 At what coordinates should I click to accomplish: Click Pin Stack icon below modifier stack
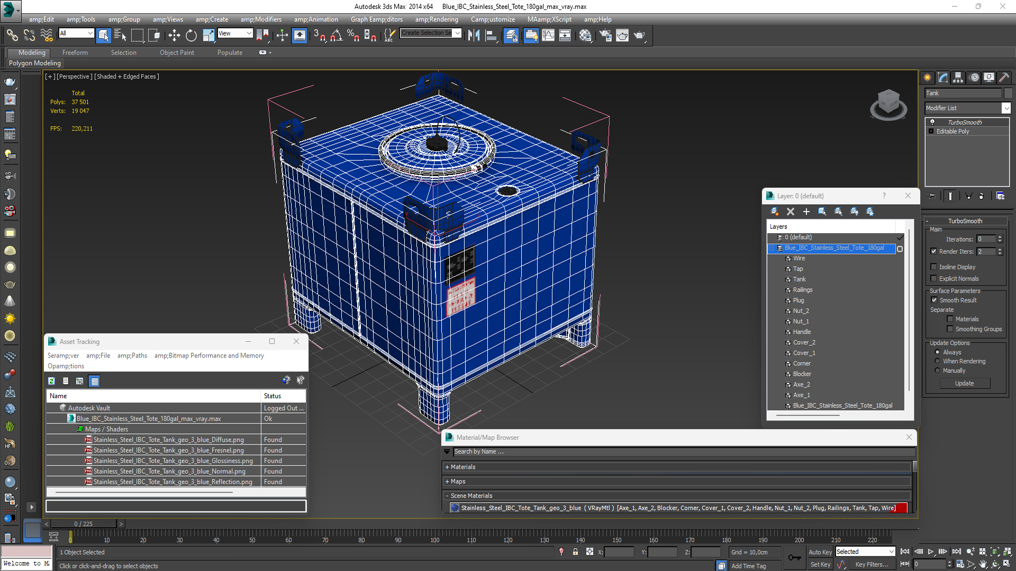[x=932, y=196]
